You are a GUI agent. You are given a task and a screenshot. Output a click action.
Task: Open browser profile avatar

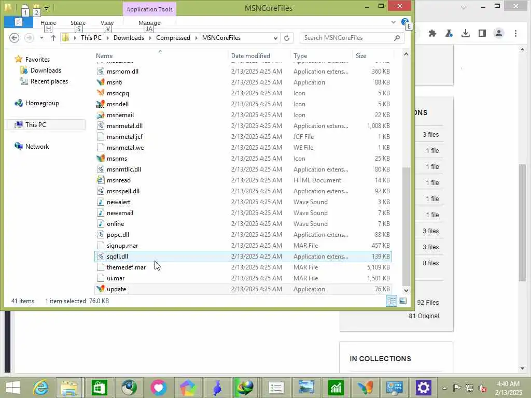(499, 33)
